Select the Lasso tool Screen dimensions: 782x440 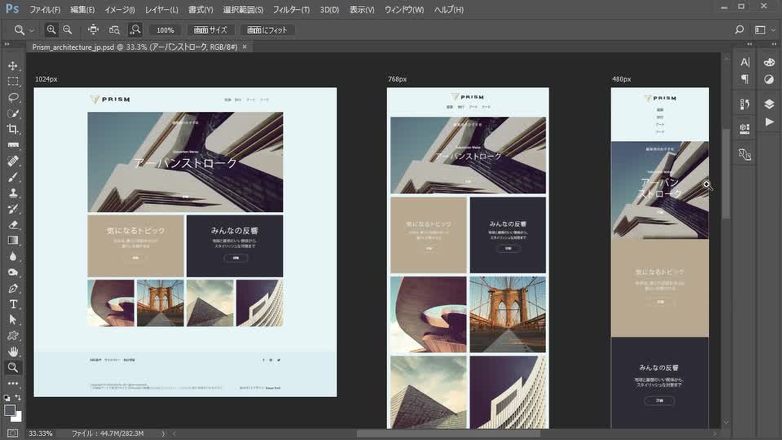pyautogui.click(x=13, y=97)
